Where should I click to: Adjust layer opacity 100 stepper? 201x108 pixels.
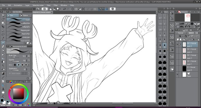(x=199, y=33)
